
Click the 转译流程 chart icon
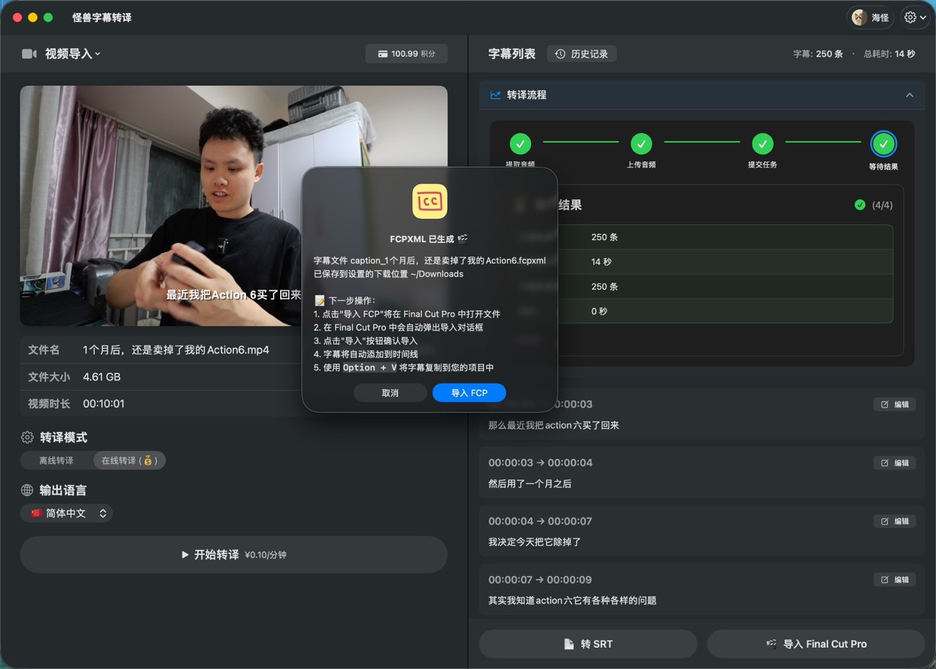coord(495,95)
